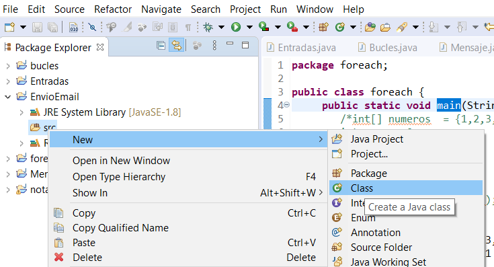Choose Java Project from New submenu
The height and width of the screenshot is (267, 494).
click(406, 139)
